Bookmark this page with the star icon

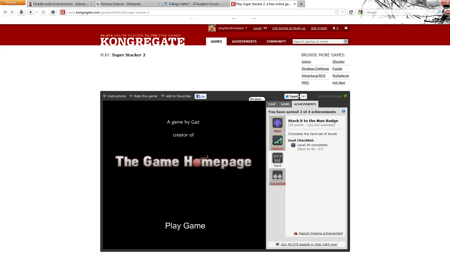click(x=337, y=12)
